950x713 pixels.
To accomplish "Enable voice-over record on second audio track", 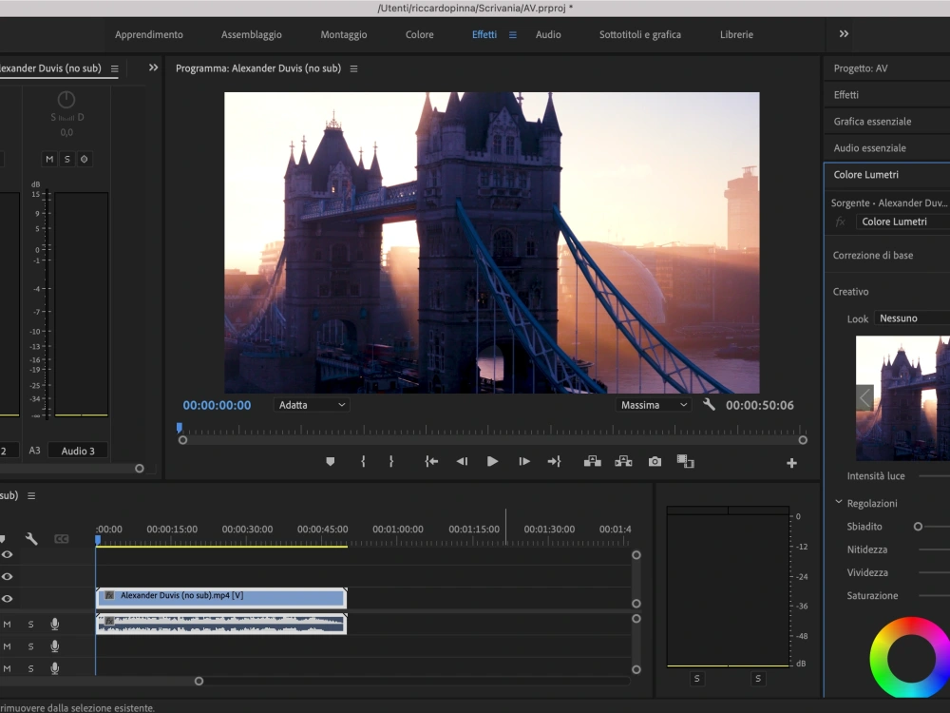I will pos(54,646).
